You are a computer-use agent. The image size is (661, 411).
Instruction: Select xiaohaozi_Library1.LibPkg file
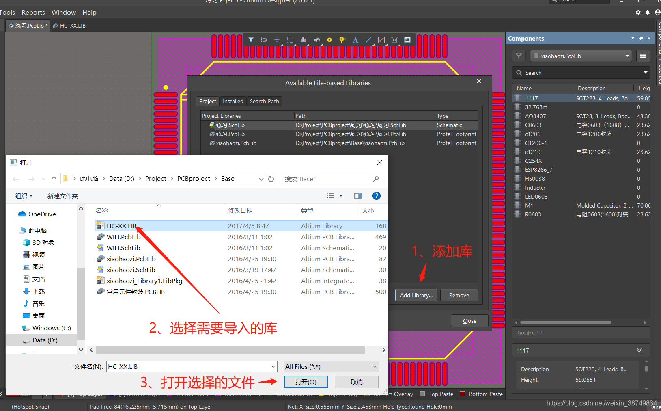point(241,281)
